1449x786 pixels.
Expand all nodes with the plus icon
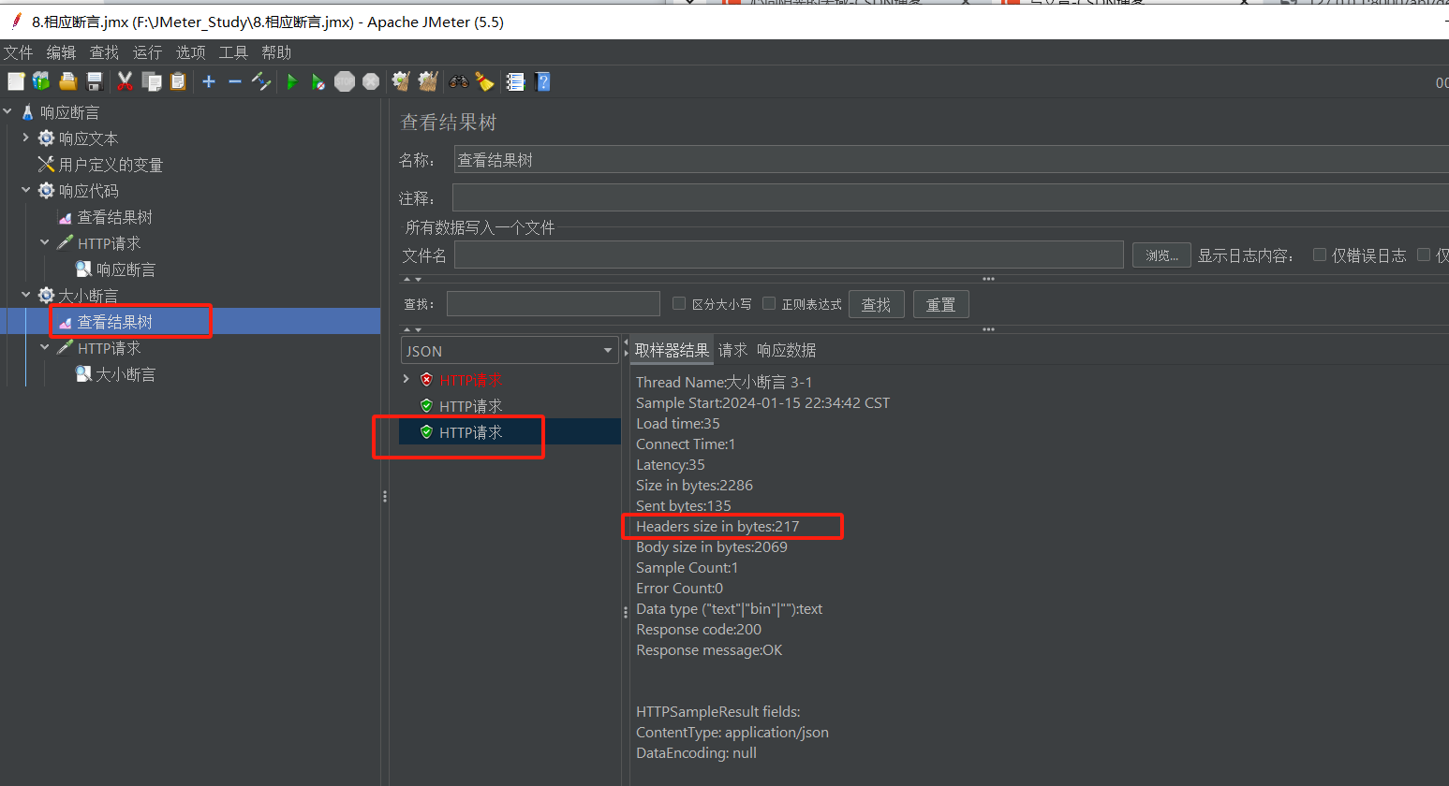click(x=209, y=82)
